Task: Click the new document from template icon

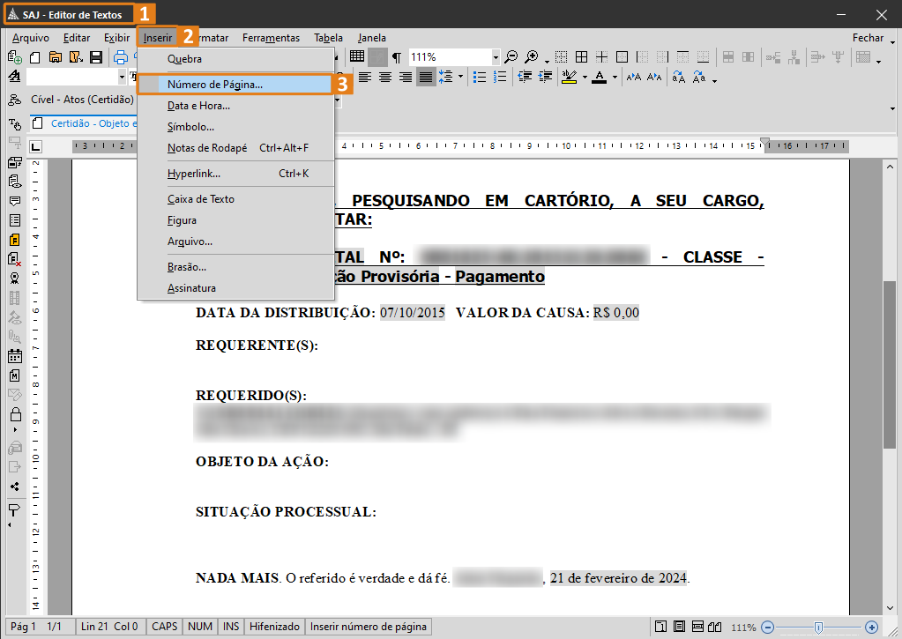Action: pos(14,57)
